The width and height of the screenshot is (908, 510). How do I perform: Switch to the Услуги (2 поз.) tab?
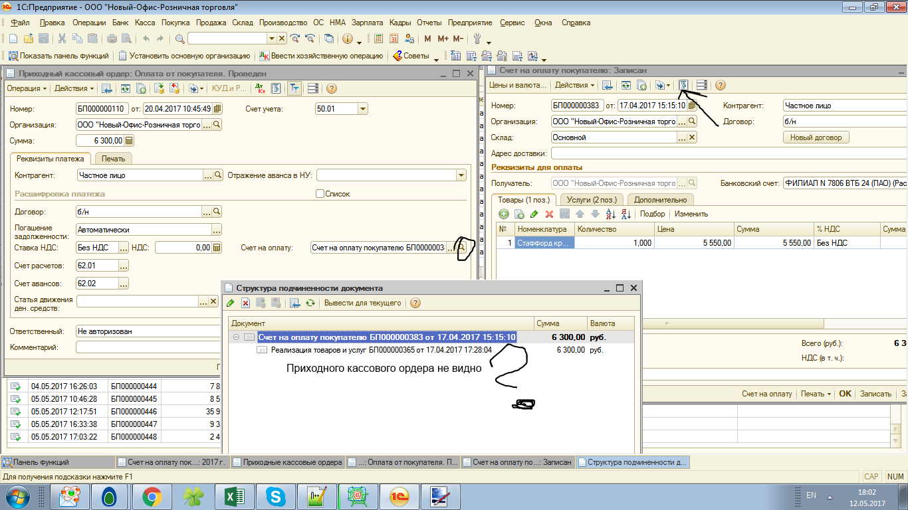pos(592,199)
